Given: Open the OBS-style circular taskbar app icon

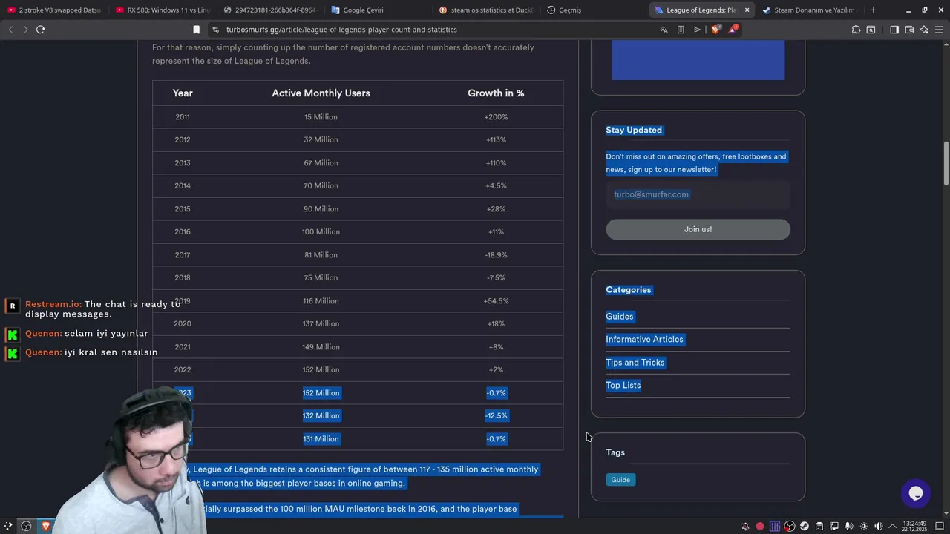Looking at the screenshot, I should click(26, 526).
